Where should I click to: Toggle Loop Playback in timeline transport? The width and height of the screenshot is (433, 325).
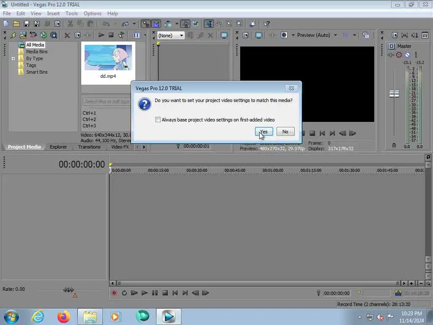point(124,293)
